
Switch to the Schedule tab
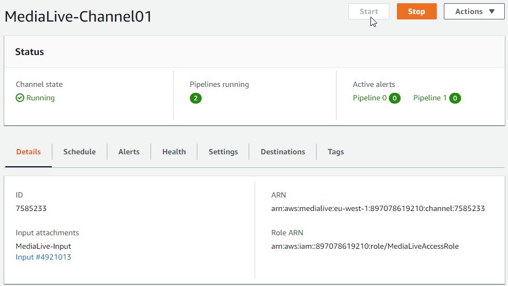79,152
